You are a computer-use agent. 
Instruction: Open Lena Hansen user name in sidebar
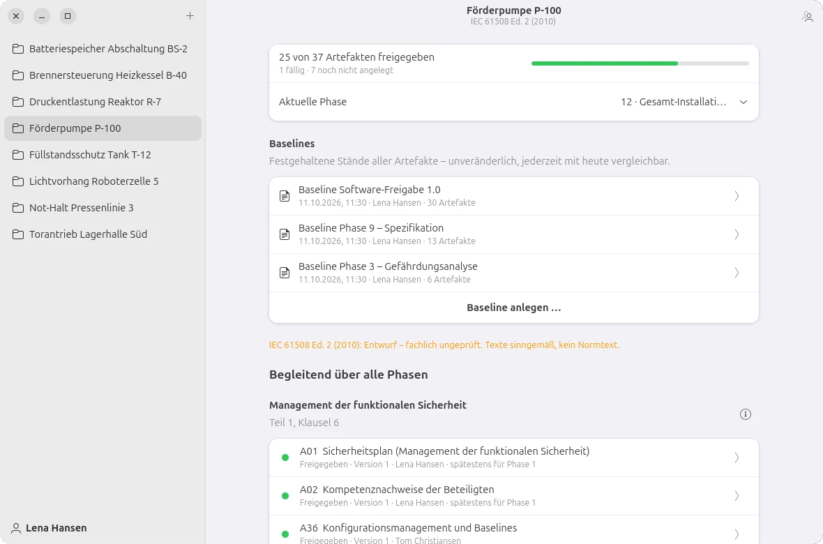tap(56, 528)
